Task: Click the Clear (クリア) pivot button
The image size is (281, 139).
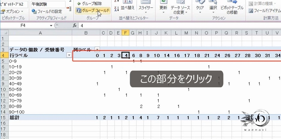Action: (200, 7)
